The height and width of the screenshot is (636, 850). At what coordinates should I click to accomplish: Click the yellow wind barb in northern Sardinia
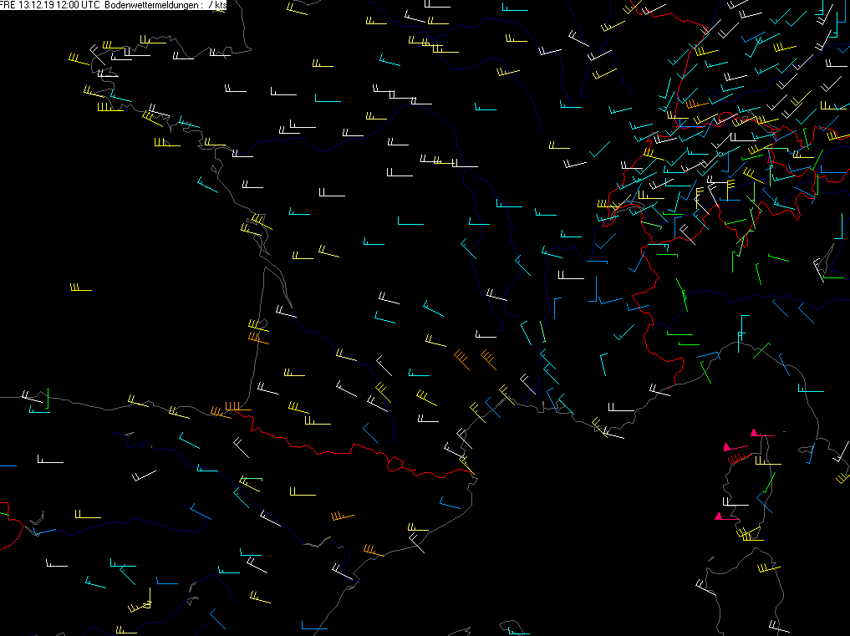[767, 569]
